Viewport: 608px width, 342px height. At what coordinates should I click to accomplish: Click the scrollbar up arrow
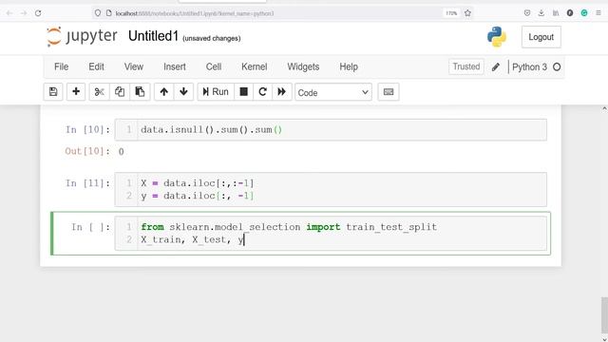604,109
